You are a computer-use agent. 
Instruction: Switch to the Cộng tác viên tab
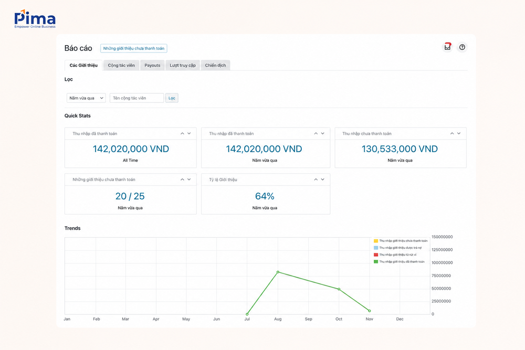121,65
